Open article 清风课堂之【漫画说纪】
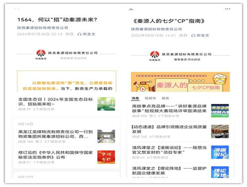 click(169, 150)
